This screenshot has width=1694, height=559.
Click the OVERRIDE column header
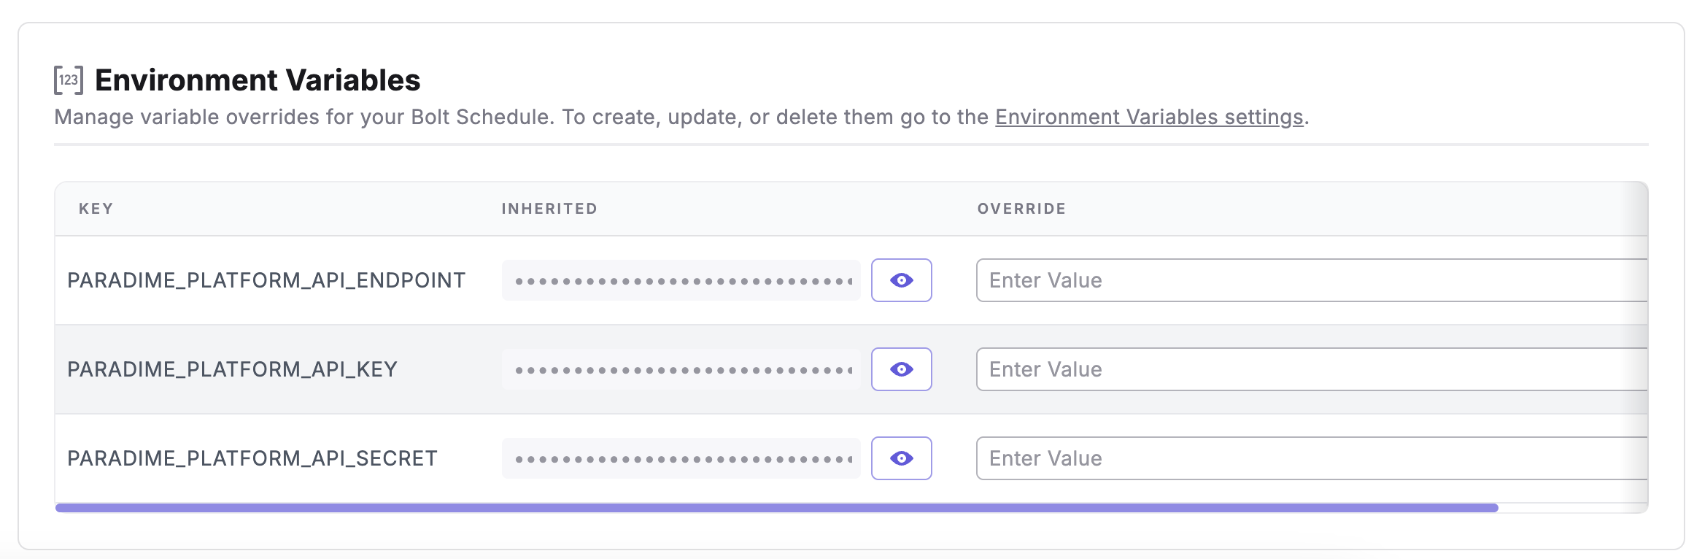point(1021,209)
